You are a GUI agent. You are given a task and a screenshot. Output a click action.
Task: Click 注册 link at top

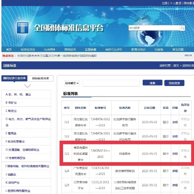165,3
